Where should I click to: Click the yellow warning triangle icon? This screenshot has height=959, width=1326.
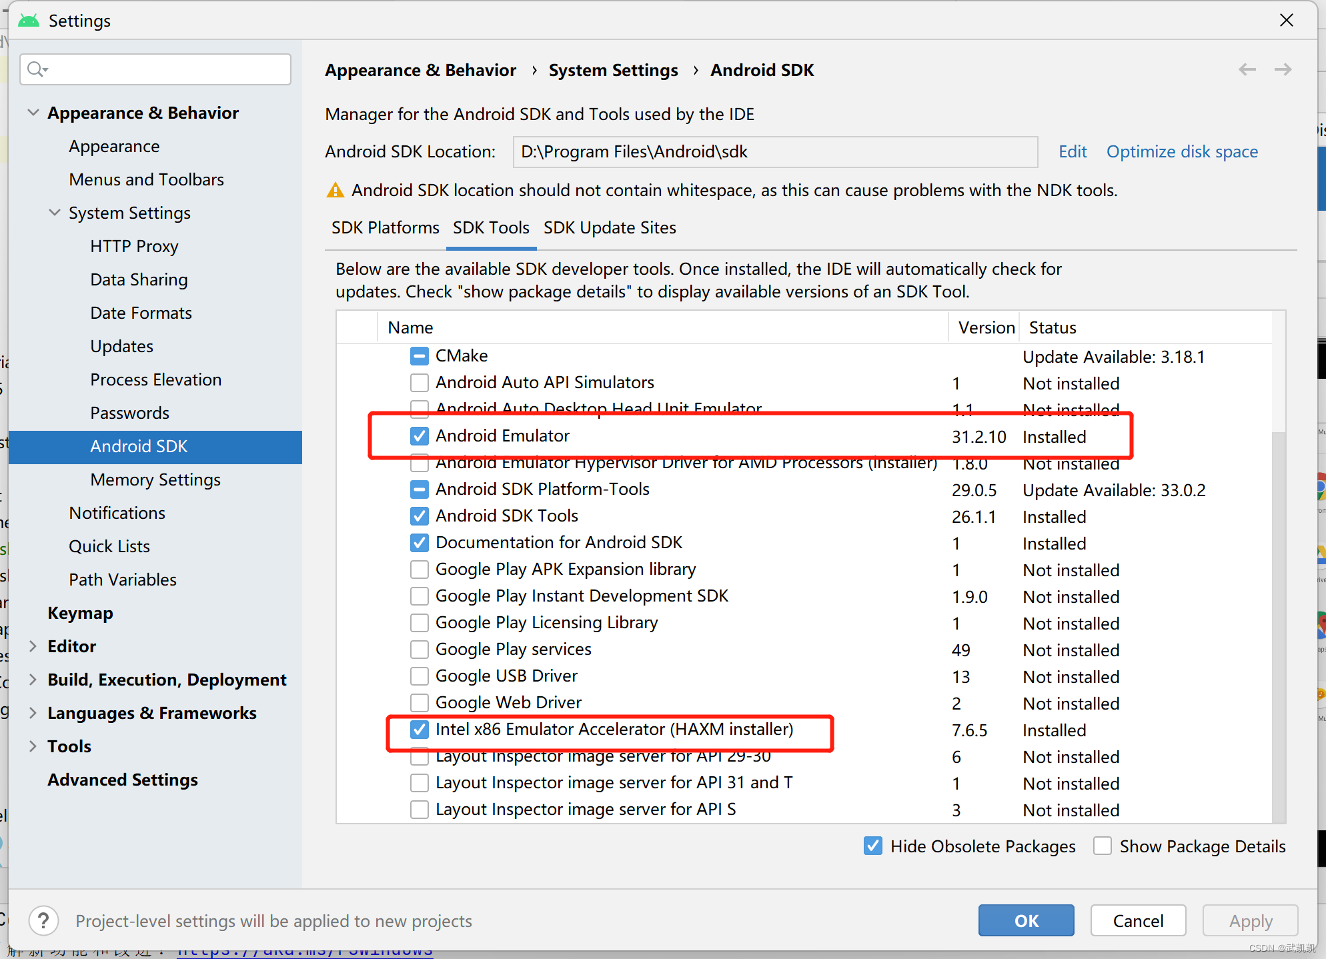[335, 191]
